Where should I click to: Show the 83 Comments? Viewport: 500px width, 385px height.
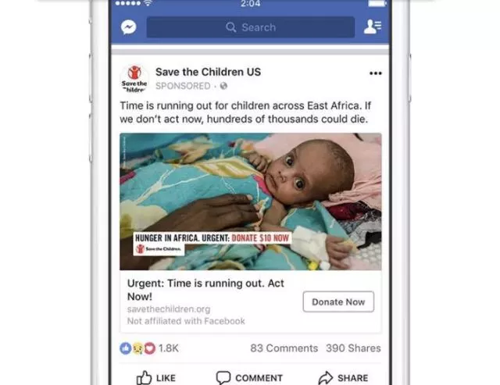284,348
